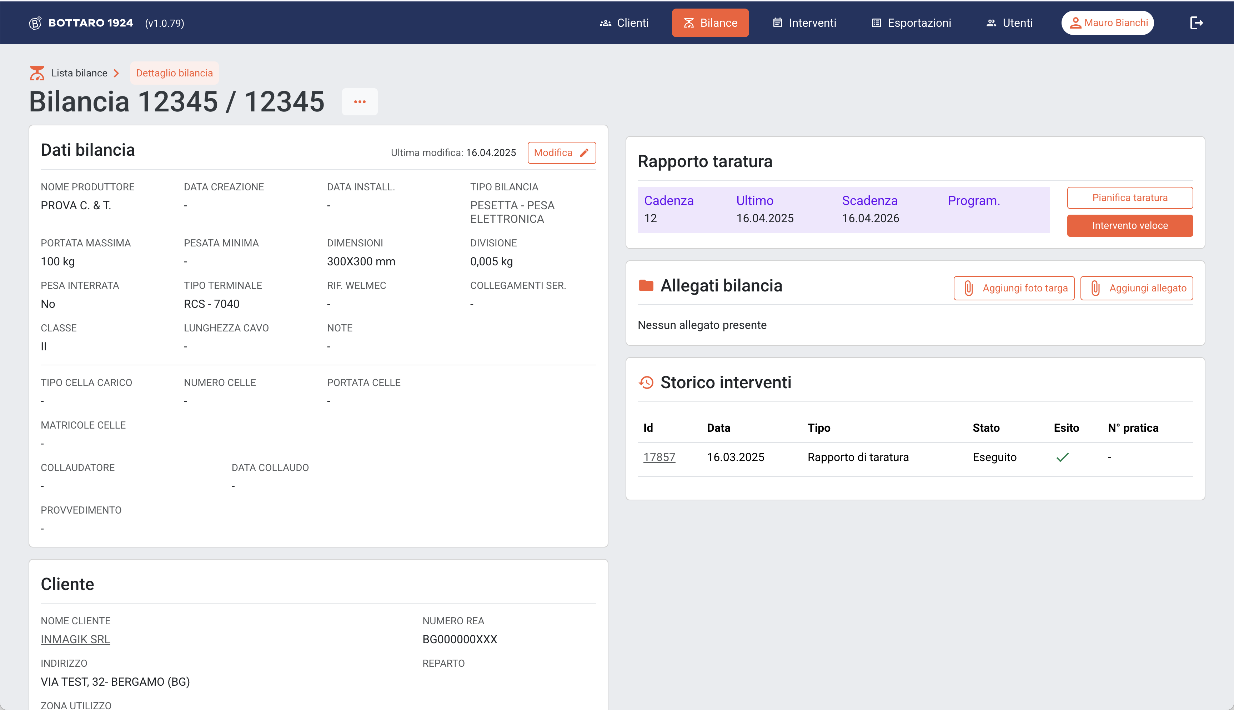This screenshot has width=1234, height=710.
Task: Open the Interventi menu item
Action: 804,23
